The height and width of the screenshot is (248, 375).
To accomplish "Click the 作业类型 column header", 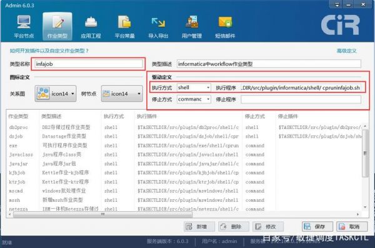I will tap(18, 117).
